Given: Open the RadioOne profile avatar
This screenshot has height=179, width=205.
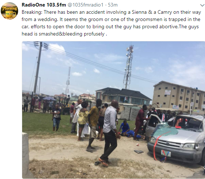Looking at the screenshot, I should click(9, 11).
